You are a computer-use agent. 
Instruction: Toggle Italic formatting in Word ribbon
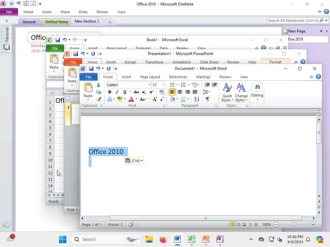click(x=117, y=92)
